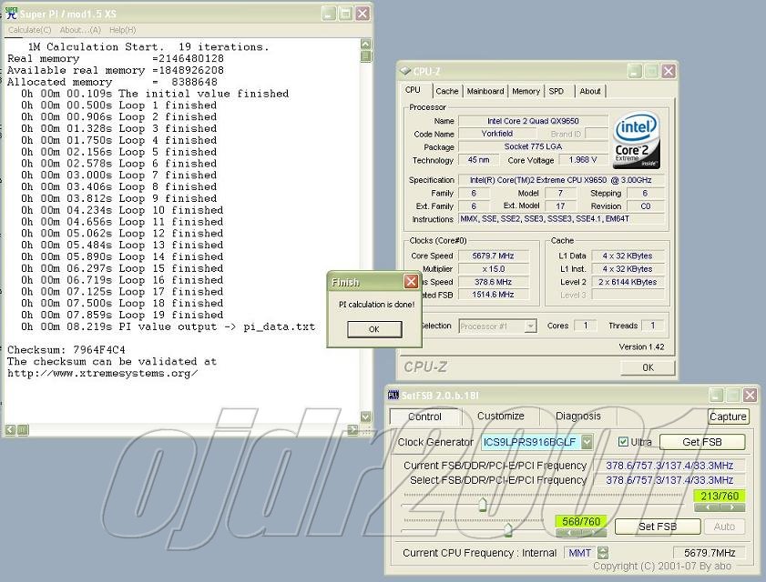This screenshot has height=582, width=766.
Task: Click OK in the Finish dialog
Action: pos(374,329)
